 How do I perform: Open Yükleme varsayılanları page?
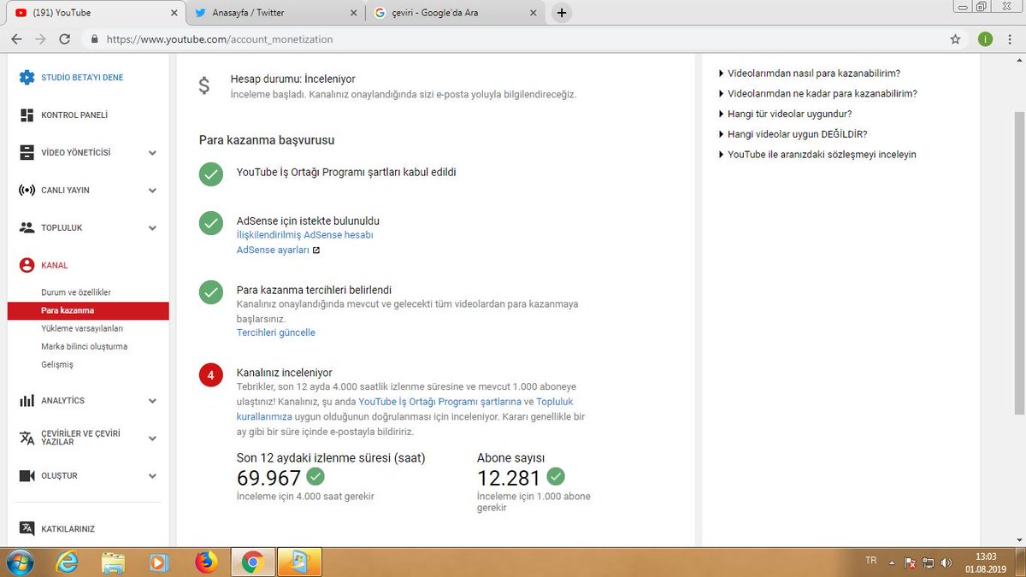tap(82, 328)
